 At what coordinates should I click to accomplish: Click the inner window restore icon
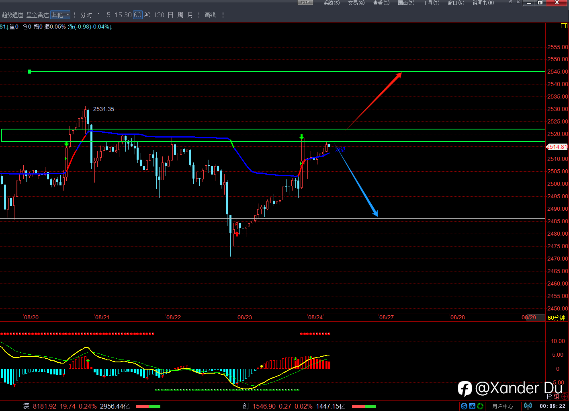511,2
